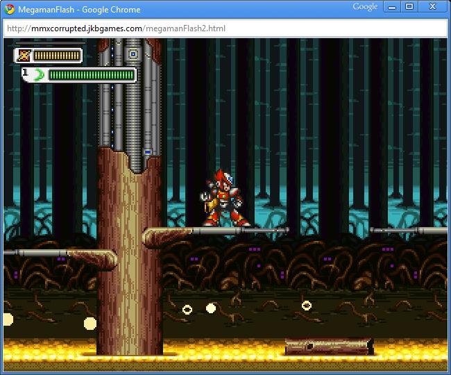
Task: Click the hollow ring bubble above the log
Action: coord(307,306)
